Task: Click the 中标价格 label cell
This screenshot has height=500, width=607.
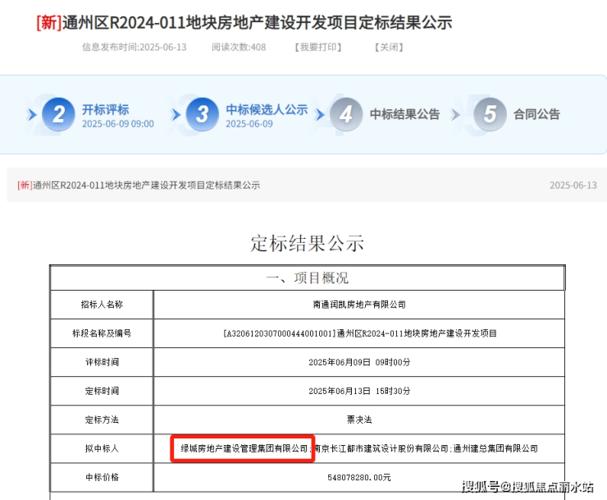Action: coord(102,477)
